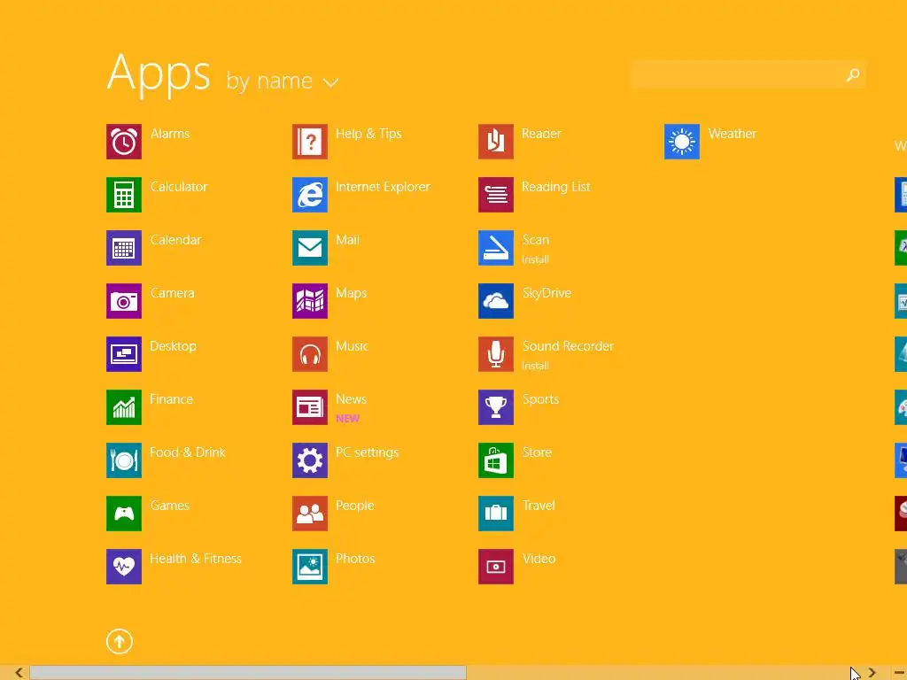Open the Food & Drink icon
The width and height of the screenshot is (907, 680).
(x=124, y=460)
